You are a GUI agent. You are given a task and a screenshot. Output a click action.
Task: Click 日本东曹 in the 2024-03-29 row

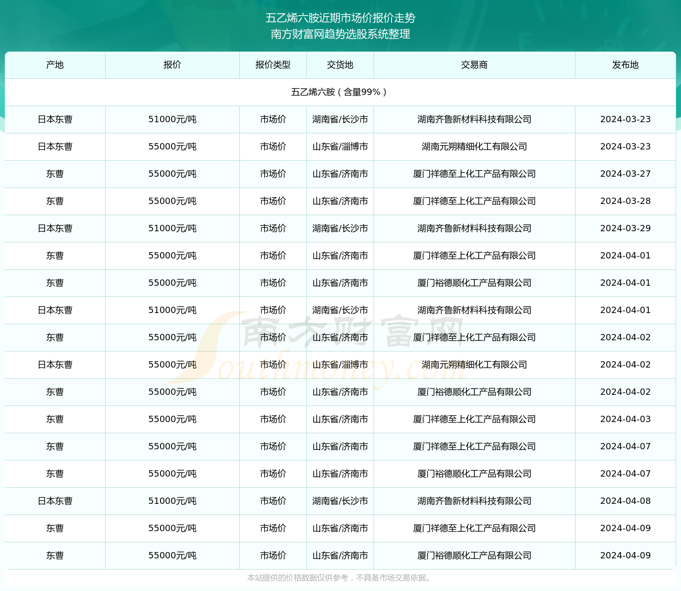point(55,228)
